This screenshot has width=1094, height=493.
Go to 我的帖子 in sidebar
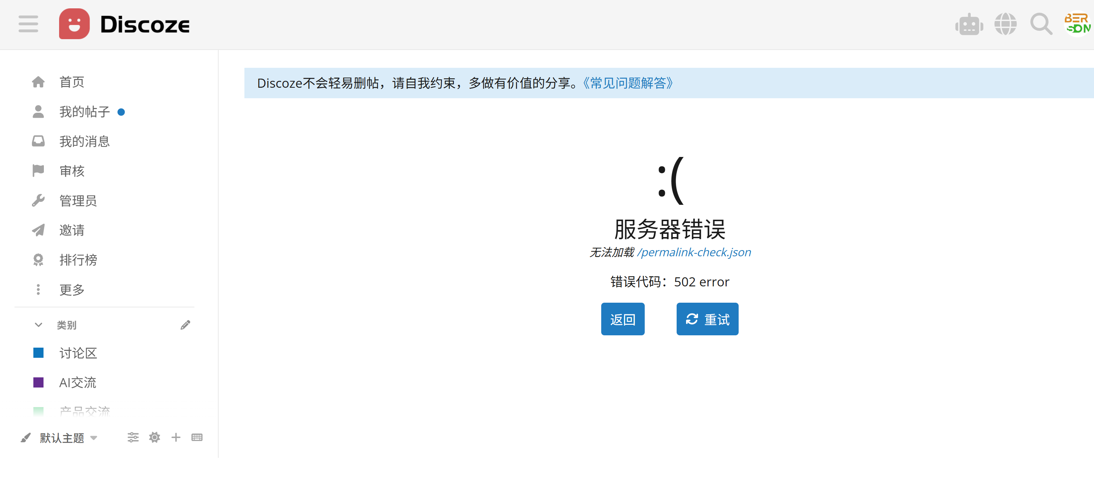coord(84,112)
